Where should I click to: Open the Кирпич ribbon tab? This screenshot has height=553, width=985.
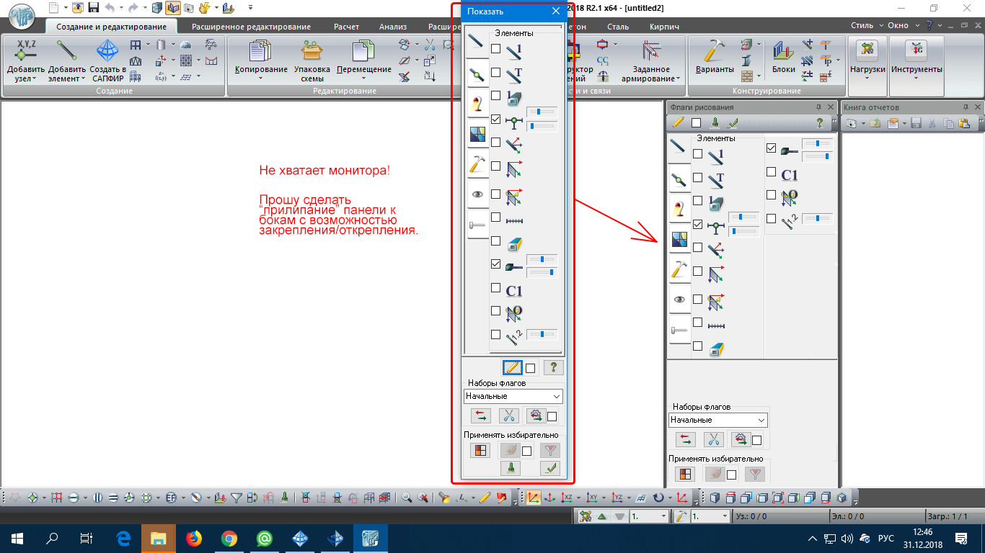pyautogui.click(x=663, y=27)
